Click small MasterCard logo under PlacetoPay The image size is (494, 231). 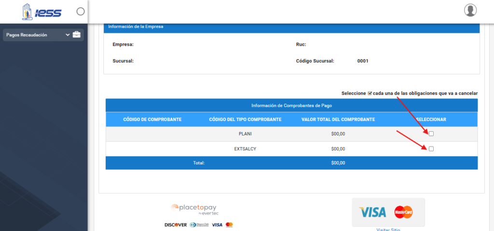point(229,225)
